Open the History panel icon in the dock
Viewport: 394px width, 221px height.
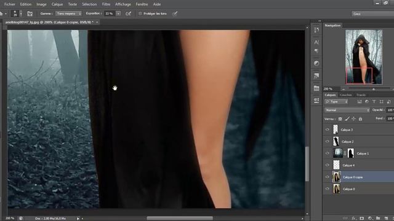(316, 30)
